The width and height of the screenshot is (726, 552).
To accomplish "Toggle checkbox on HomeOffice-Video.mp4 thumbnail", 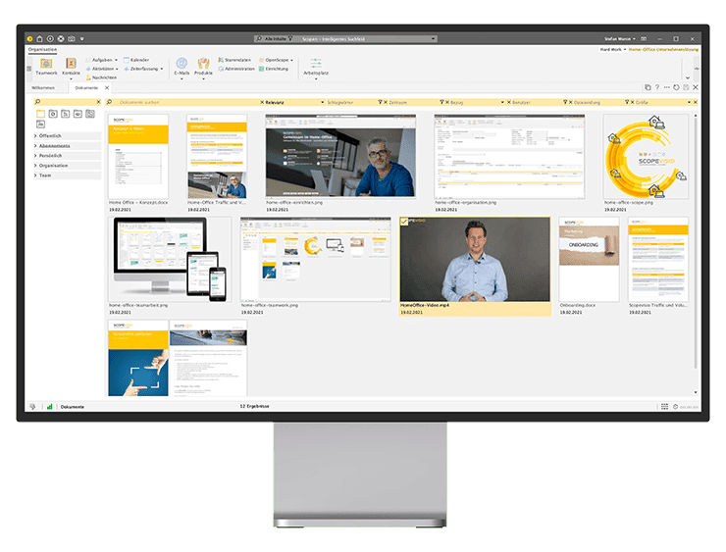I will click(404, 222).
